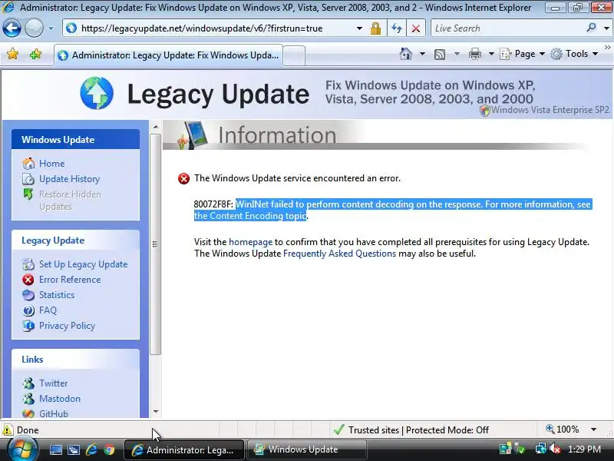Image resolution: width=614 pixels, height=461 pixels.
Task: Go back with the Back arrow button
Action: [12, 28]
